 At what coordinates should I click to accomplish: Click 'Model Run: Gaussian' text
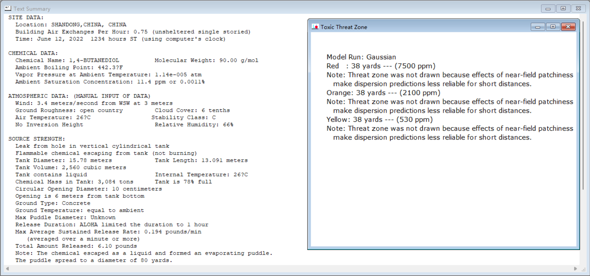[x=361, y=57]
